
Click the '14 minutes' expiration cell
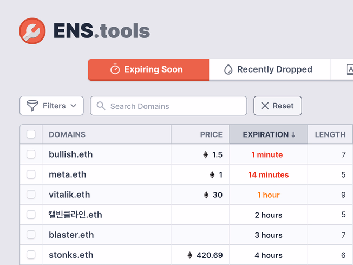[x=269, y=175]
